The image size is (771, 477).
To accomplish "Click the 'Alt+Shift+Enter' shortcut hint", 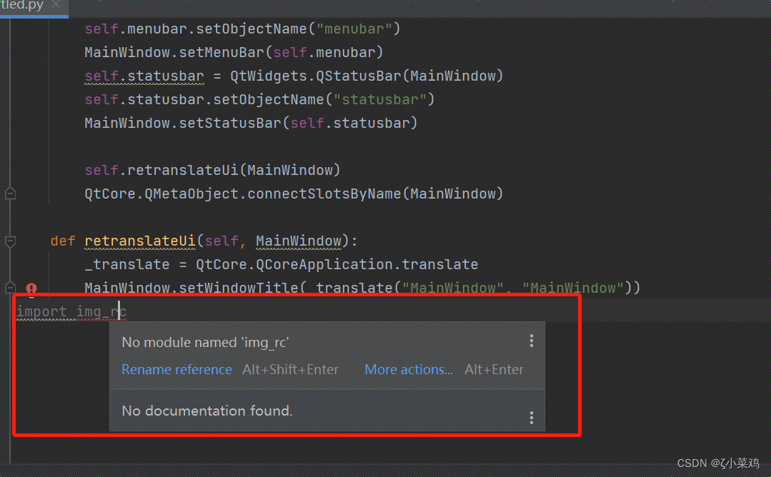I will tap(290, 369).
